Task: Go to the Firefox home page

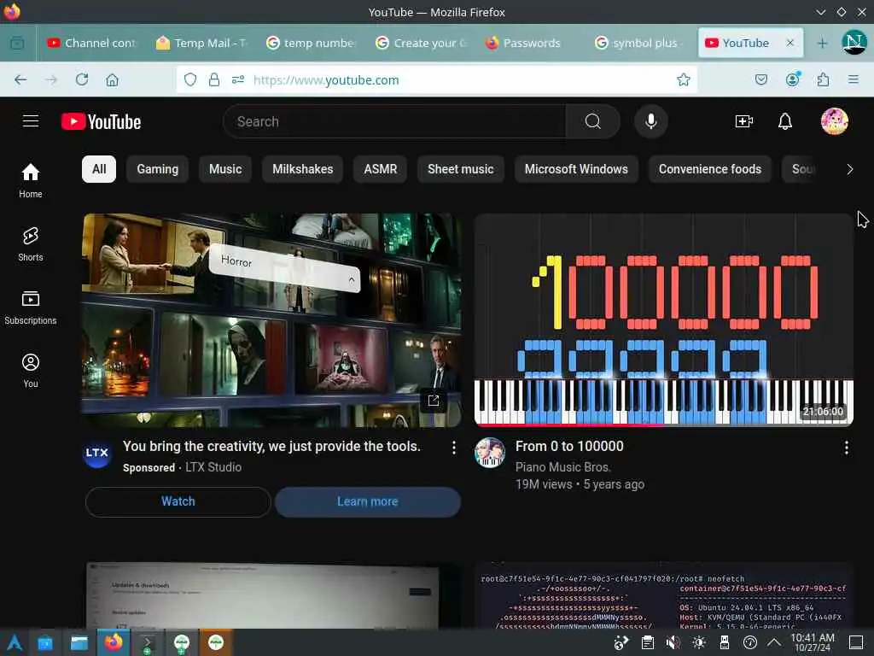Action: [x=112, y=79]
